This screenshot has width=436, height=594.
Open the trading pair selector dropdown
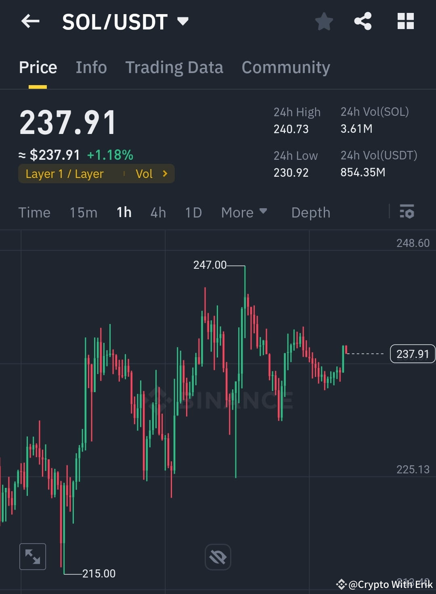(x=183, y=22)
